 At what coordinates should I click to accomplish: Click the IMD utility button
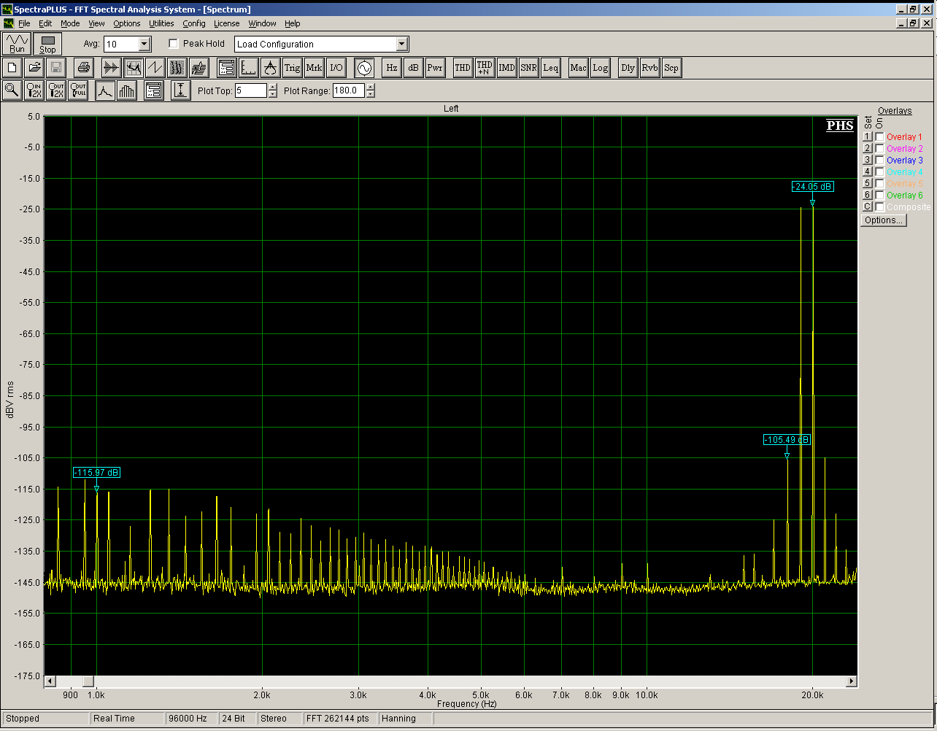coord(506,68)
